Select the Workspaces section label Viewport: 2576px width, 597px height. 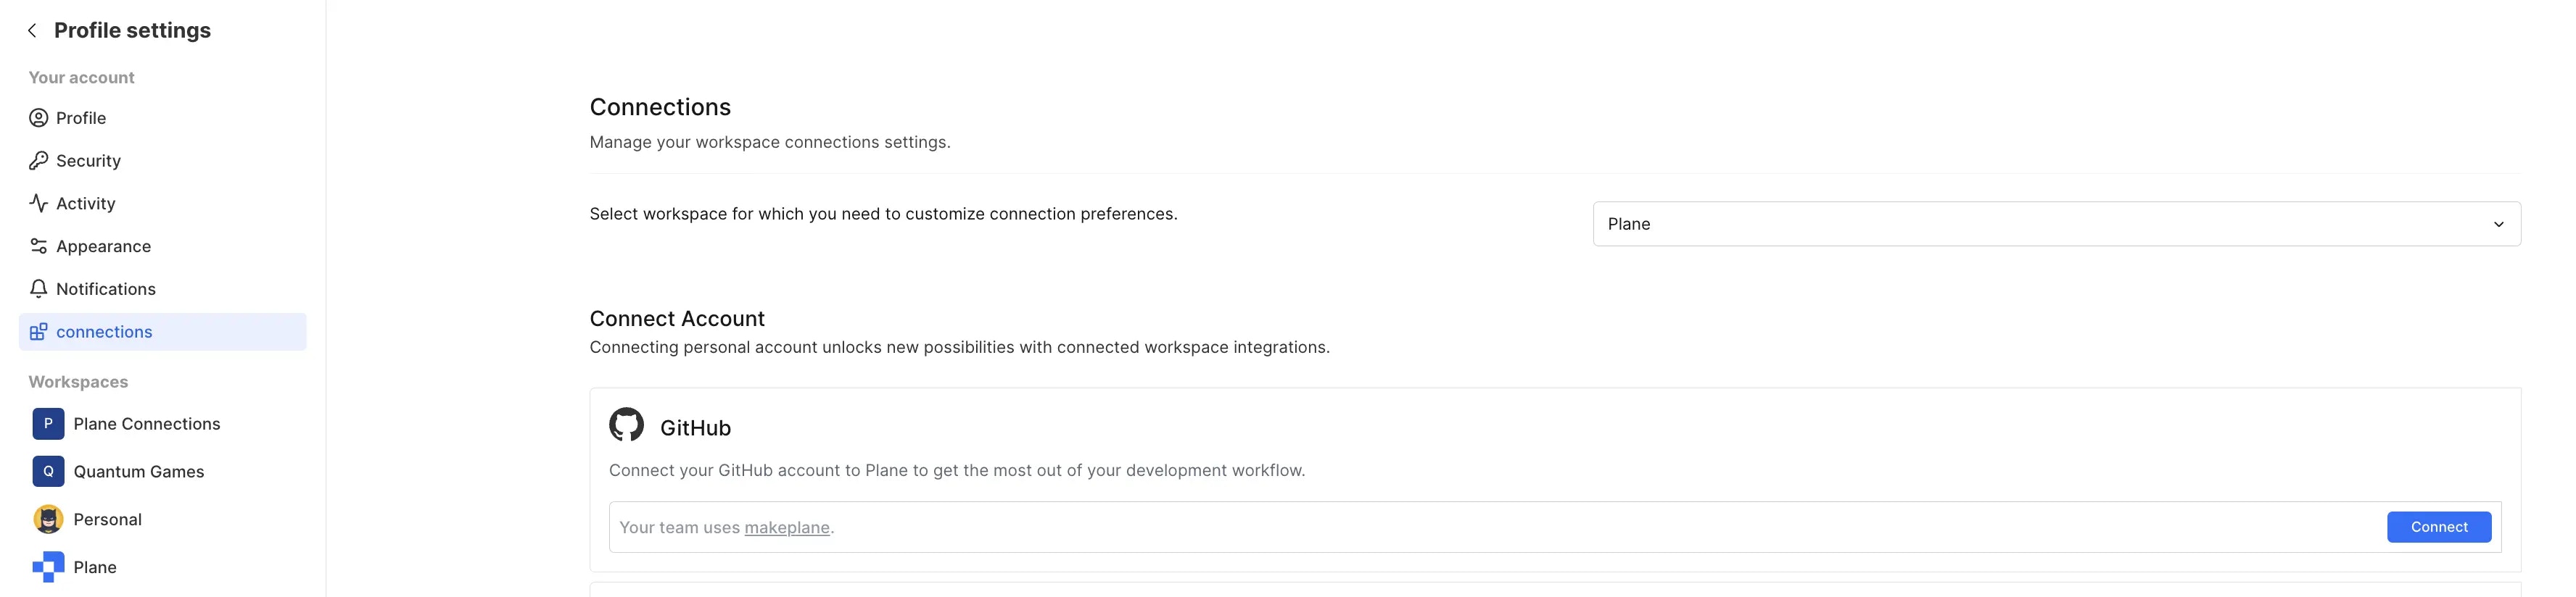78,381
